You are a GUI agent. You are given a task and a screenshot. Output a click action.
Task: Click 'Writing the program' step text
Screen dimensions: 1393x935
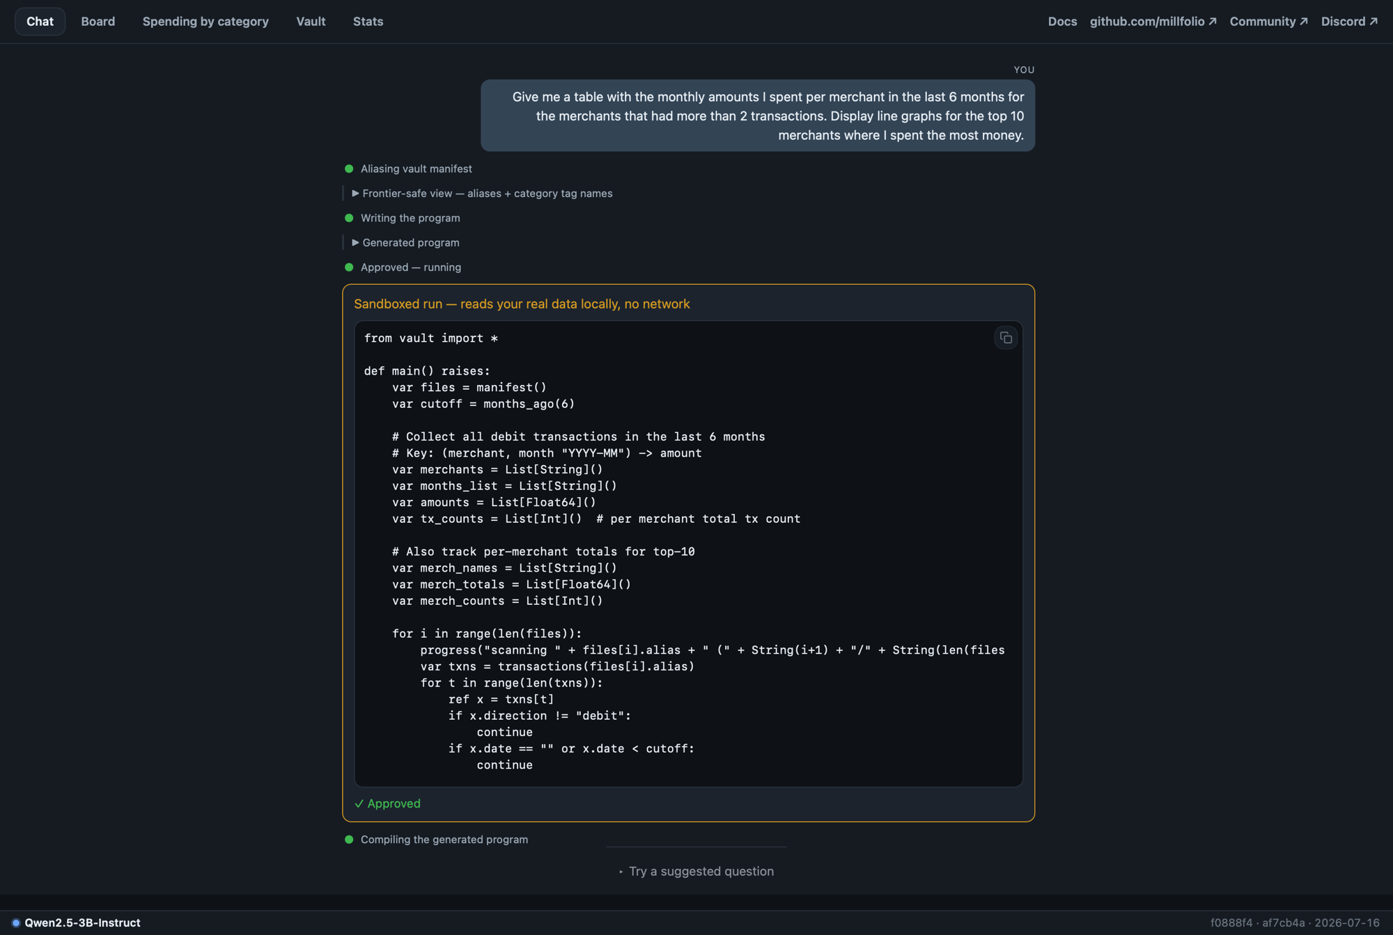coord(410,218)
